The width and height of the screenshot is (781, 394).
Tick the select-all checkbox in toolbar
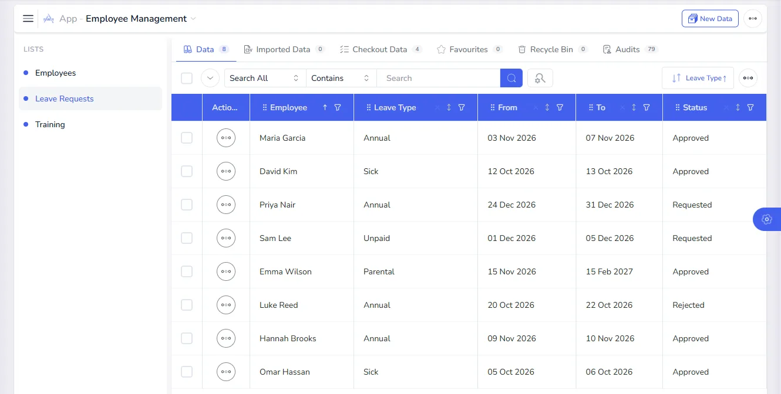coord(187,78)
